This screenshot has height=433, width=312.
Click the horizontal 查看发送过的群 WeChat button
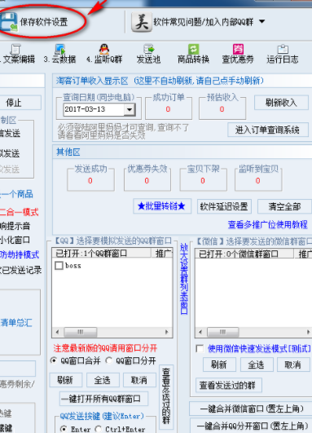(x=228, y=385)
